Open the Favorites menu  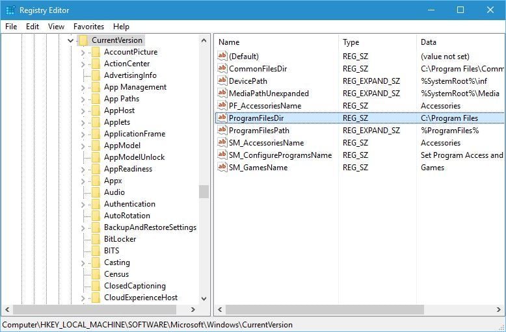coord(88,27)
